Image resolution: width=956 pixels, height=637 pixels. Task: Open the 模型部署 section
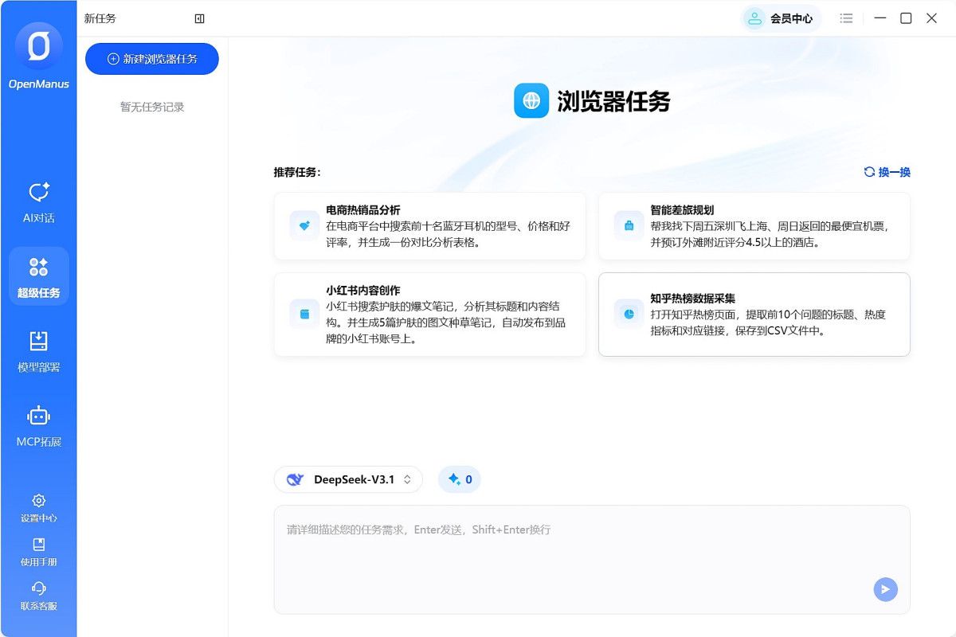click(38, 351)
